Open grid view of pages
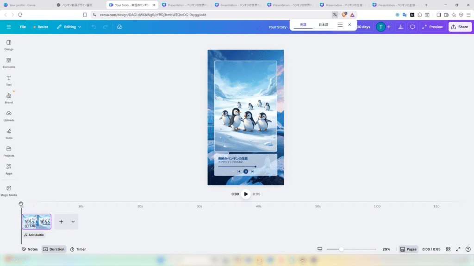The width and height of the screenshot is (474, 266). tap(448, 249)
